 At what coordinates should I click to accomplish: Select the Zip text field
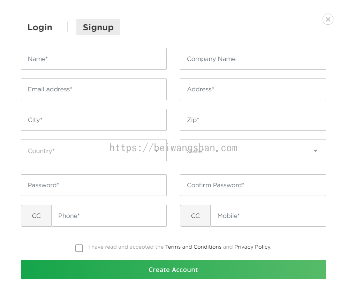click(253, 120)
